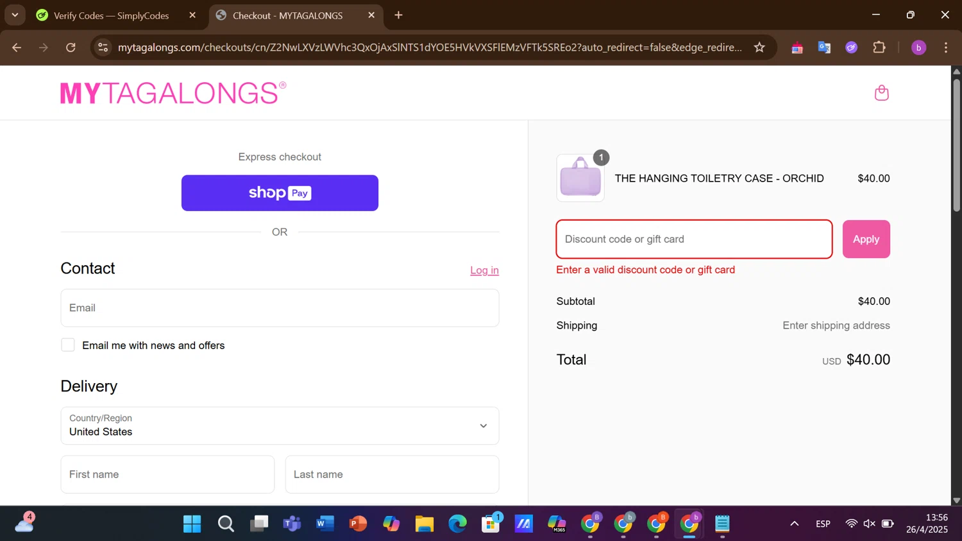The width and height of the screenshot is (962, 541).
Task: Click the MYTAGALONGS logo
Action: click(x=173, y=93)
